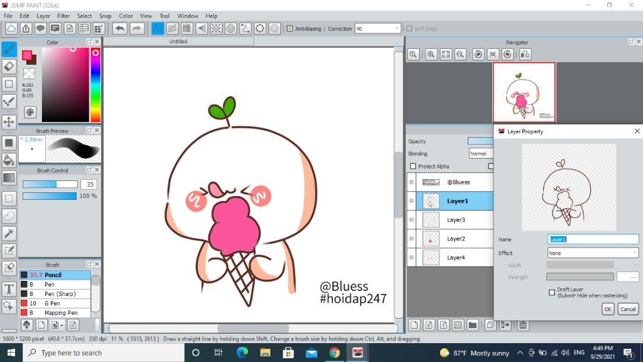643x362 pixels.
Task: Toggle visibility of Layer1
Action: (x=411, y=200)
